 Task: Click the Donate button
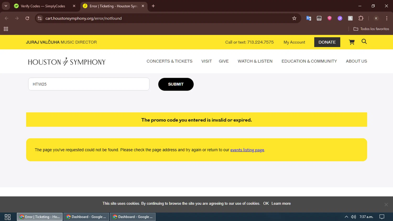click(x=327, y=42)
